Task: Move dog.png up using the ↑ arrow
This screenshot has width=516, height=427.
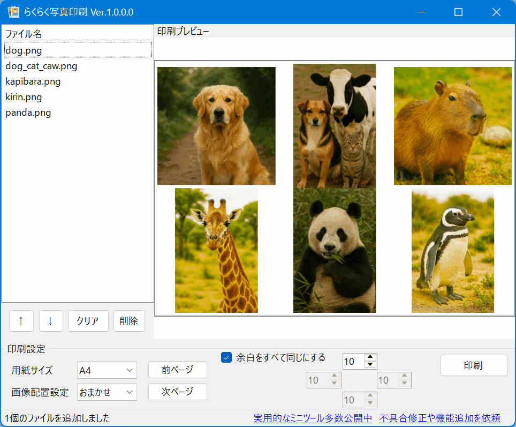Action: tap(21, 321)
